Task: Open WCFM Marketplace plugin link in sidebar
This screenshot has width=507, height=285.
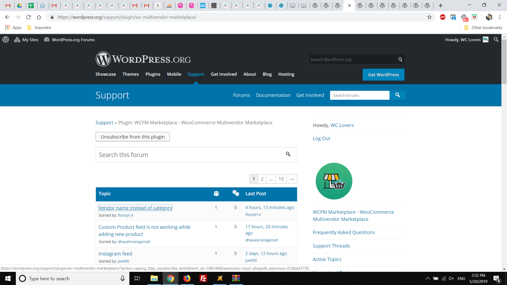Action: click(x=353, y=216)
